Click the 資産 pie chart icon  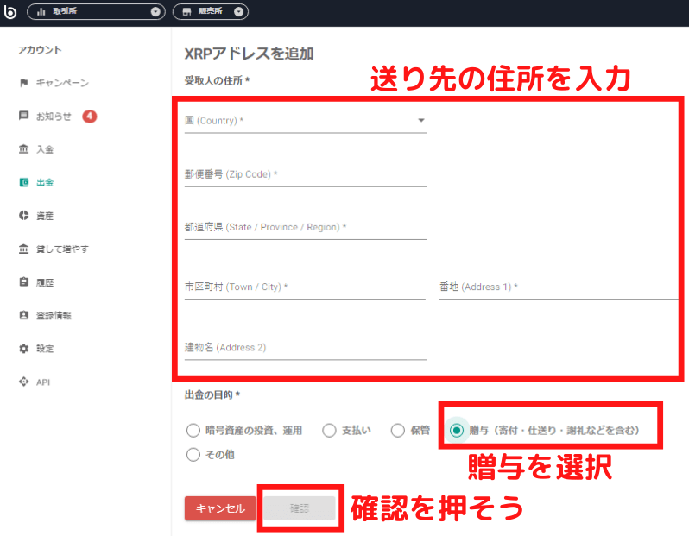click(23, 216)
